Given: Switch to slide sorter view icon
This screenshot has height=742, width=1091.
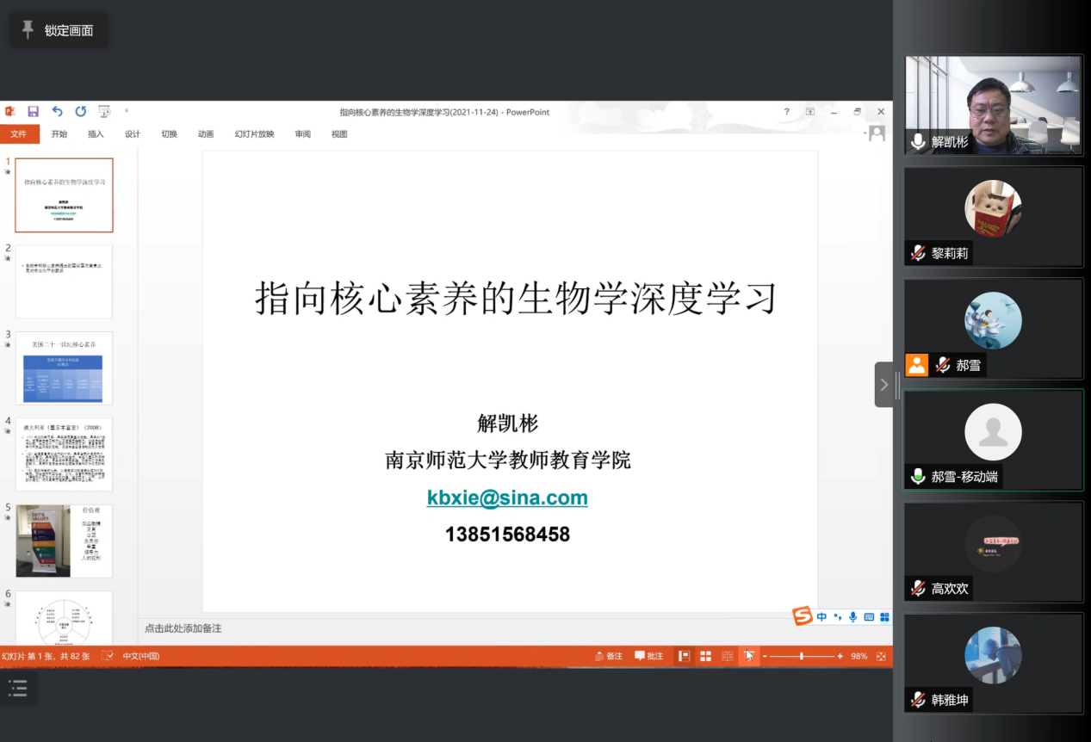Looking at the screenshot, I should coord(705,656).
